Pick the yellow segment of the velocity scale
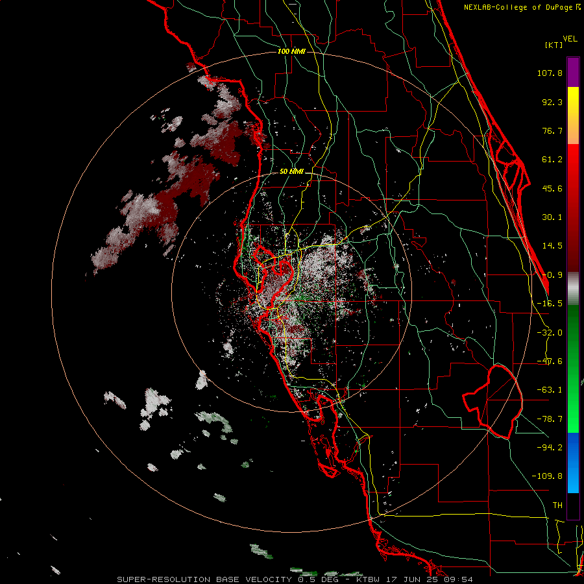Screen dimensions: 584x584 [x=573, y=100]
